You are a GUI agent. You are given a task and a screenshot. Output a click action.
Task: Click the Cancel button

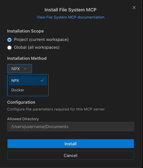[x=71, y=155]
